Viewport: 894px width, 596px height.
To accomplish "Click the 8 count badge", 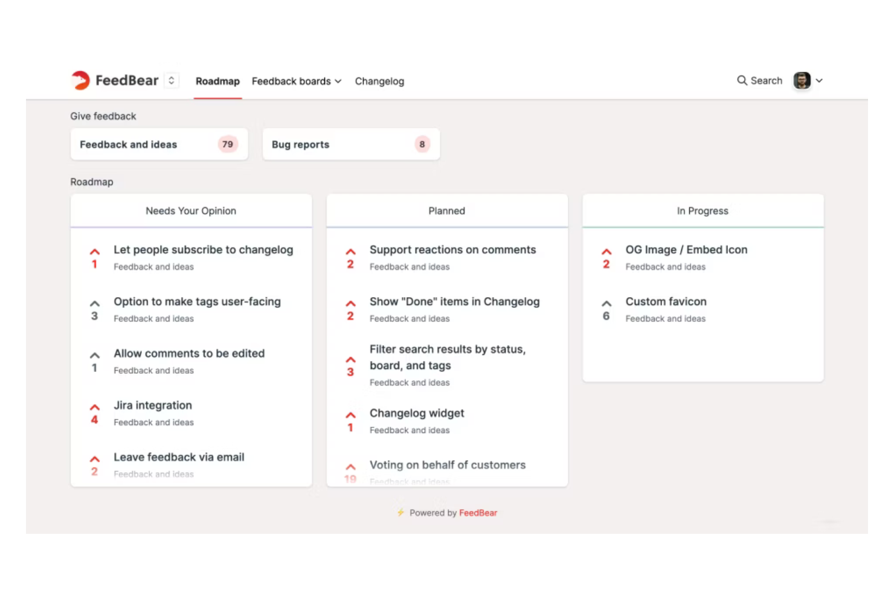I will click(x=422, y=144).
